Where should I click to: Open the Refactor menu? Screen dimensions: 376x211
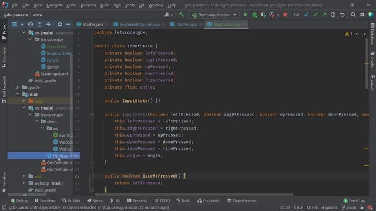click(88, 5)
